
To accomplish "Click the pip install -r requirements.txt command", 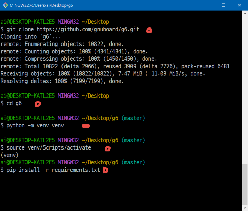I will [x=53, y=170].
